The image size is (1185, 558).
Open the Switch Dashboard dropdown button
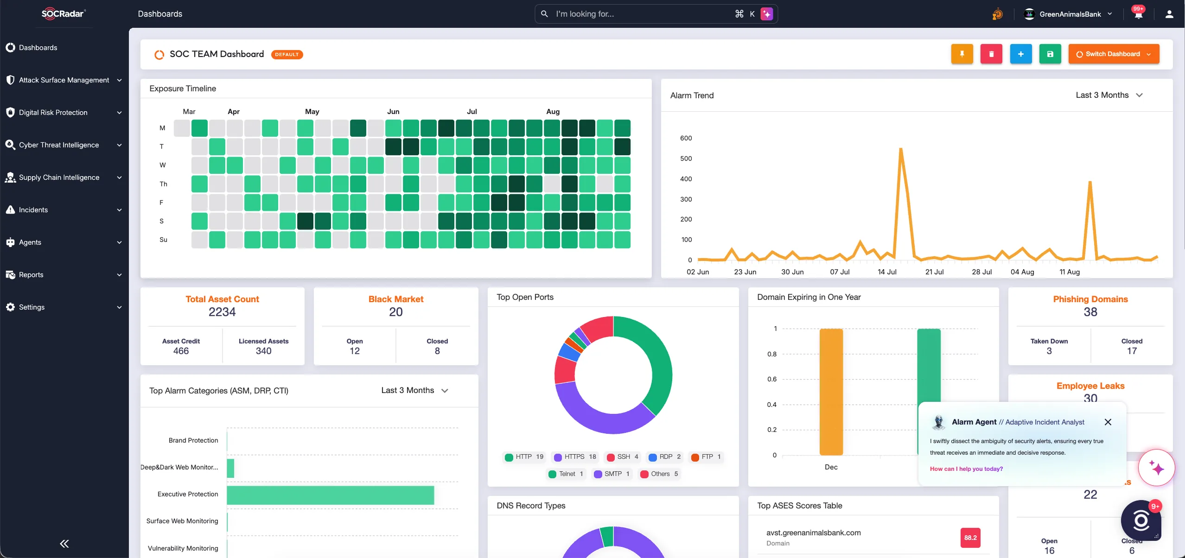(1114, 54)
